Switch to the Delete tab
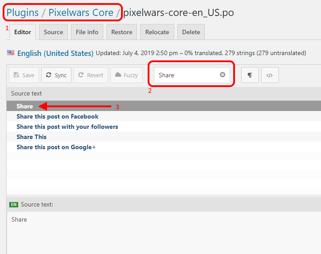This screenshot has width=321, height=254. coord(191,32)
